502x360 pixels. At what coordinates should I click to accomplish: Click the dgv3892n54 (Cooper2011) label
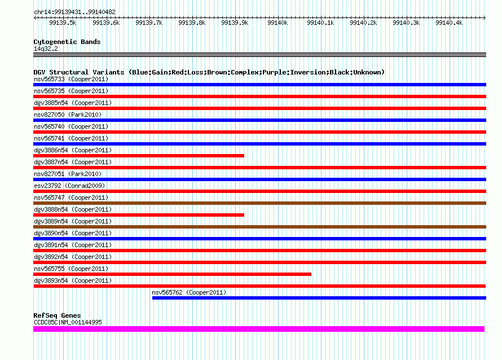[73, 257]
